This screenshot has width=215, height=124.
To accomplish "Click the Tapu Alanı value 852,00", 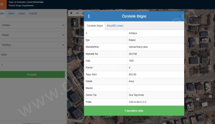I will click(x=133, y=75).
